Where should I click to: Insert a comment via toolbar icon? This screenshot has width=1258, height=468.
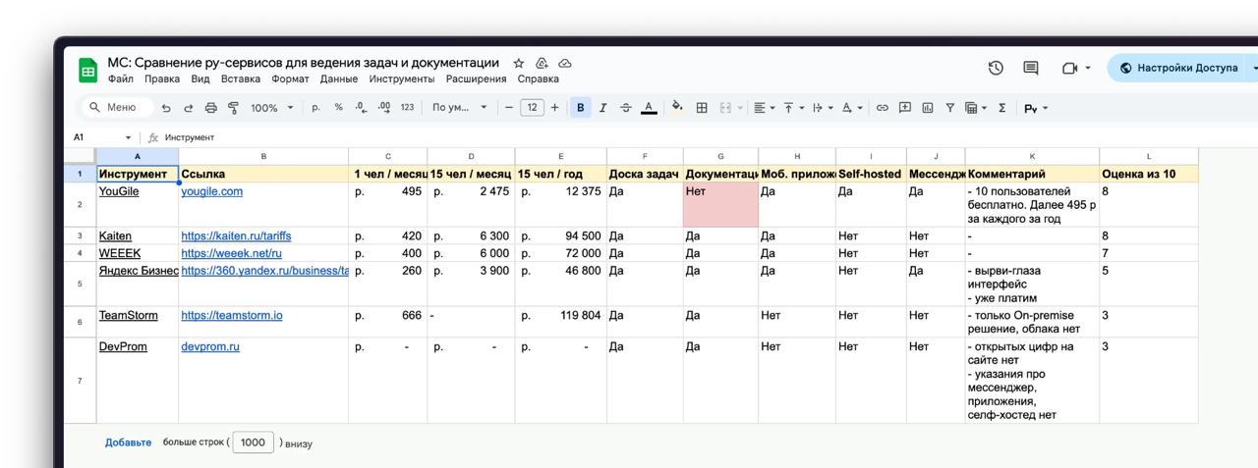pos(905,108)
